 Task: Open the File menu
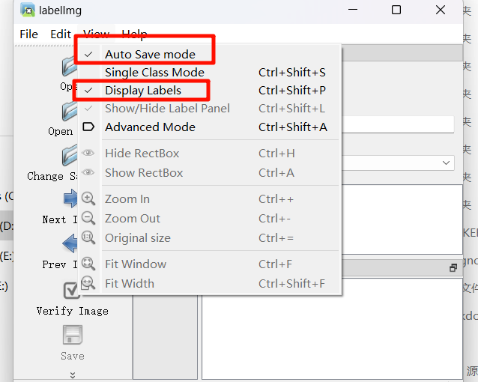pyautogui.click(x=28, y=34)
